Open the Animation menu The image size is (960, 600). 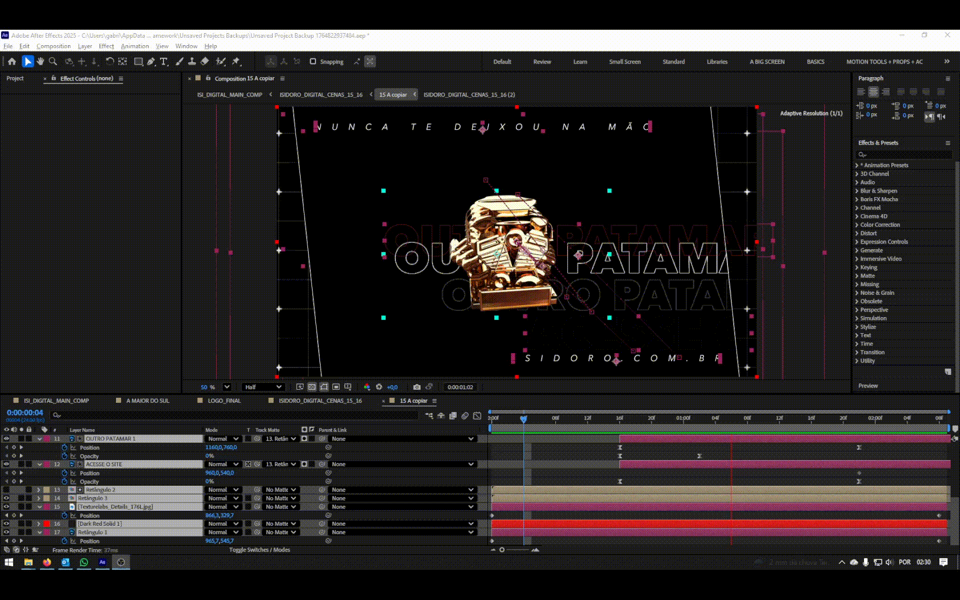point(135,46)
